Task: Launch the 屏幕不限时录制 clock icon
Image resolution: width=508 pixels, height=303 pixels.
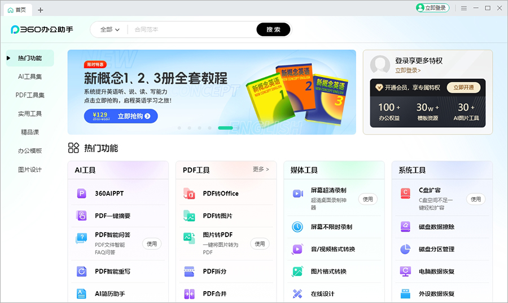Action: (x=297, y=227)
